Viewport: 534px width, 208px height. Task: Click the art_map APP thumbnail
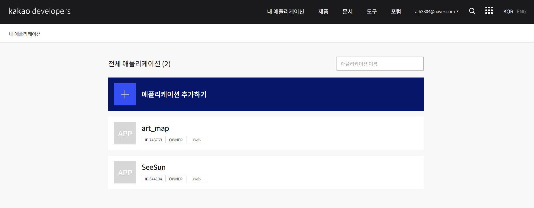click(x=125, y=133)
